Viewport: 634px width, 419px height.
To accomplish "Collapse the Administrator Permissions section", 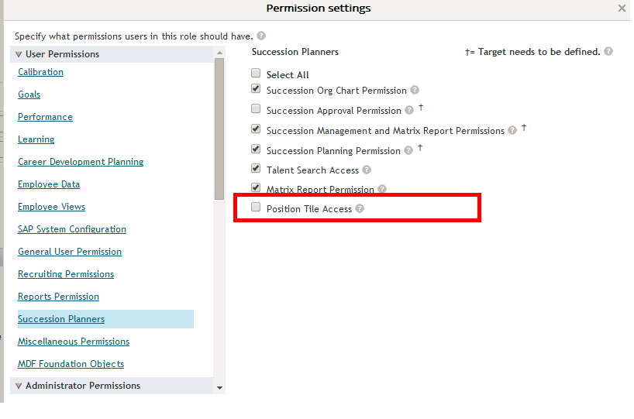I will (19, 386).
